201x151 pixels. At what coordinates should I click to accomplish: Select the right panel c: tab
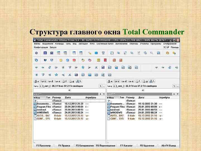[143, 90]
